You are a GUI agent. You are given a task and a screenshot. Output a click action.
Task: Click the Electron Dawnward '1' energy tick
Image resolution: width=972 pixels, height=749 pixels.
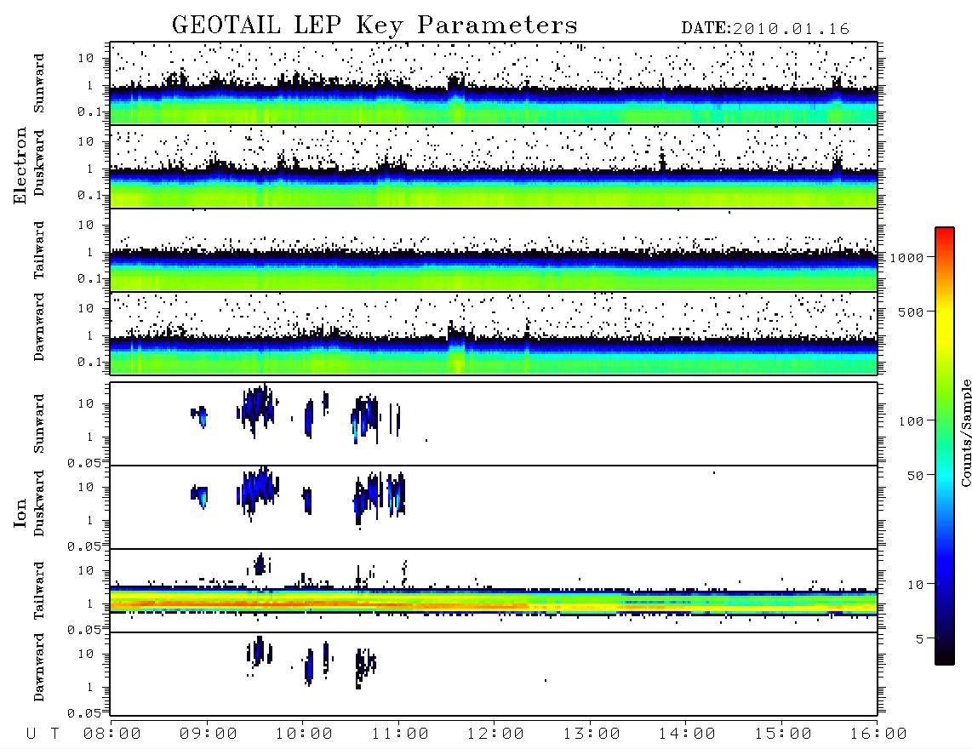pyautogui.click(x=90, y=336)
